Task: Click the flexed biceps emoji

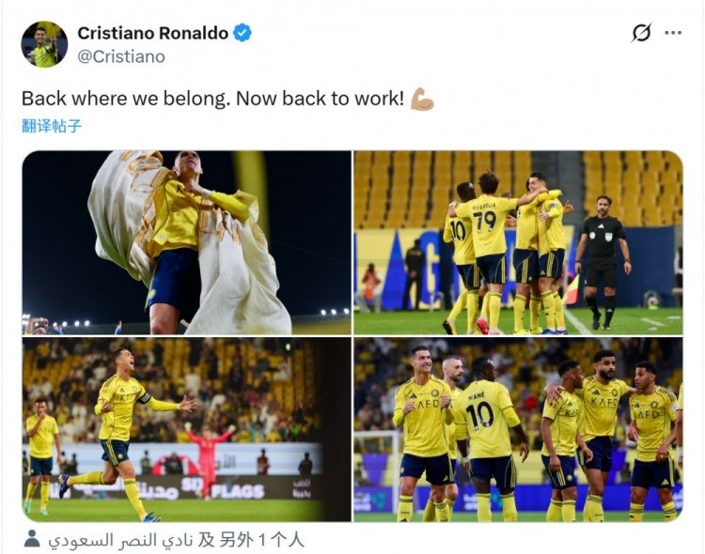Action: [x=422, y=99]
